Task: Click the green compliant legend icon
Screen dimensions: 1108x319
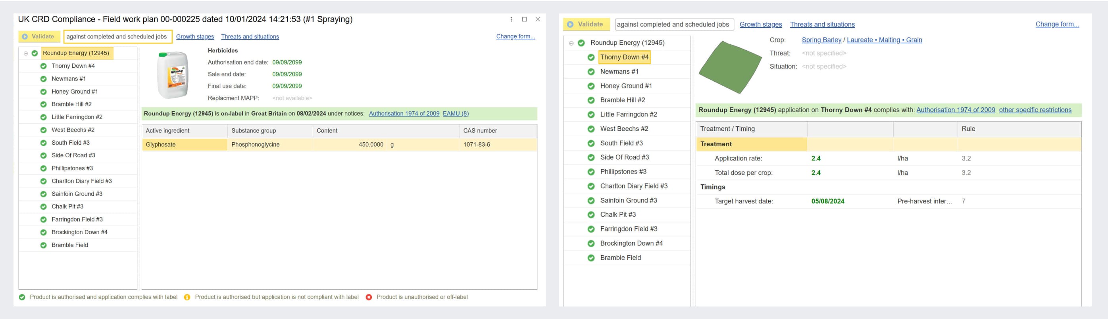Action: click(22, 297)
